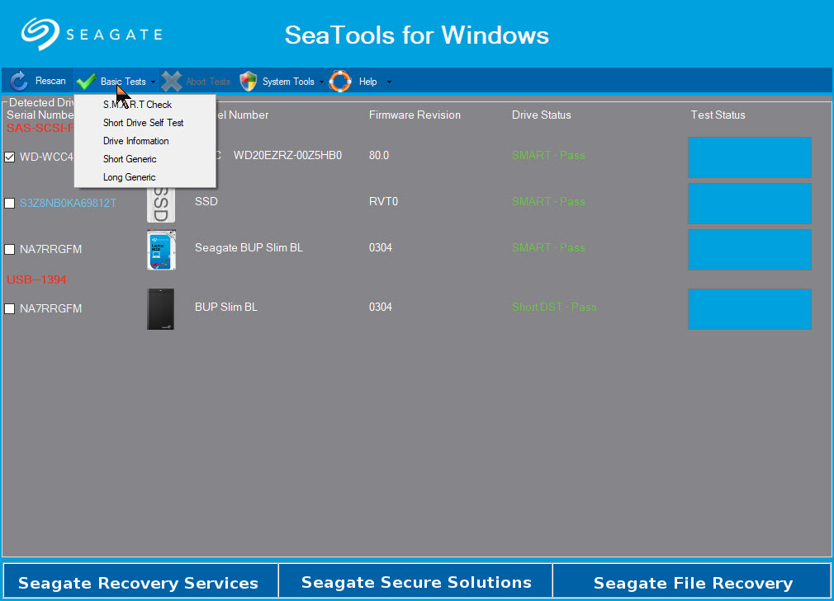Click the black BUP Slim external drive image

(x=161, y=309)
